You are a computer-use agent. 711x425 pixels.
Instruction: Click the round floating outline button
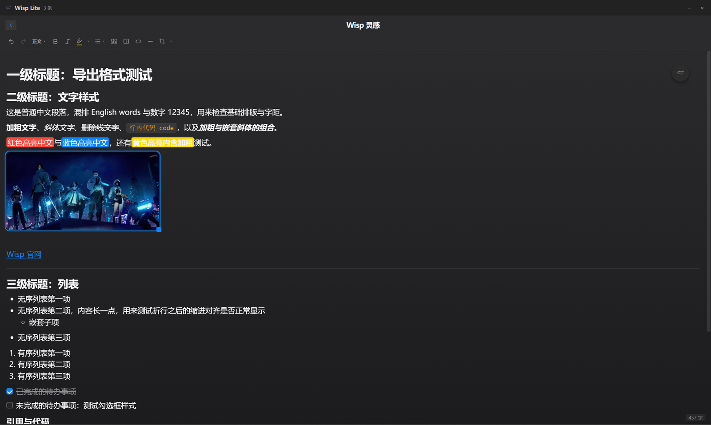pos(680,73)
